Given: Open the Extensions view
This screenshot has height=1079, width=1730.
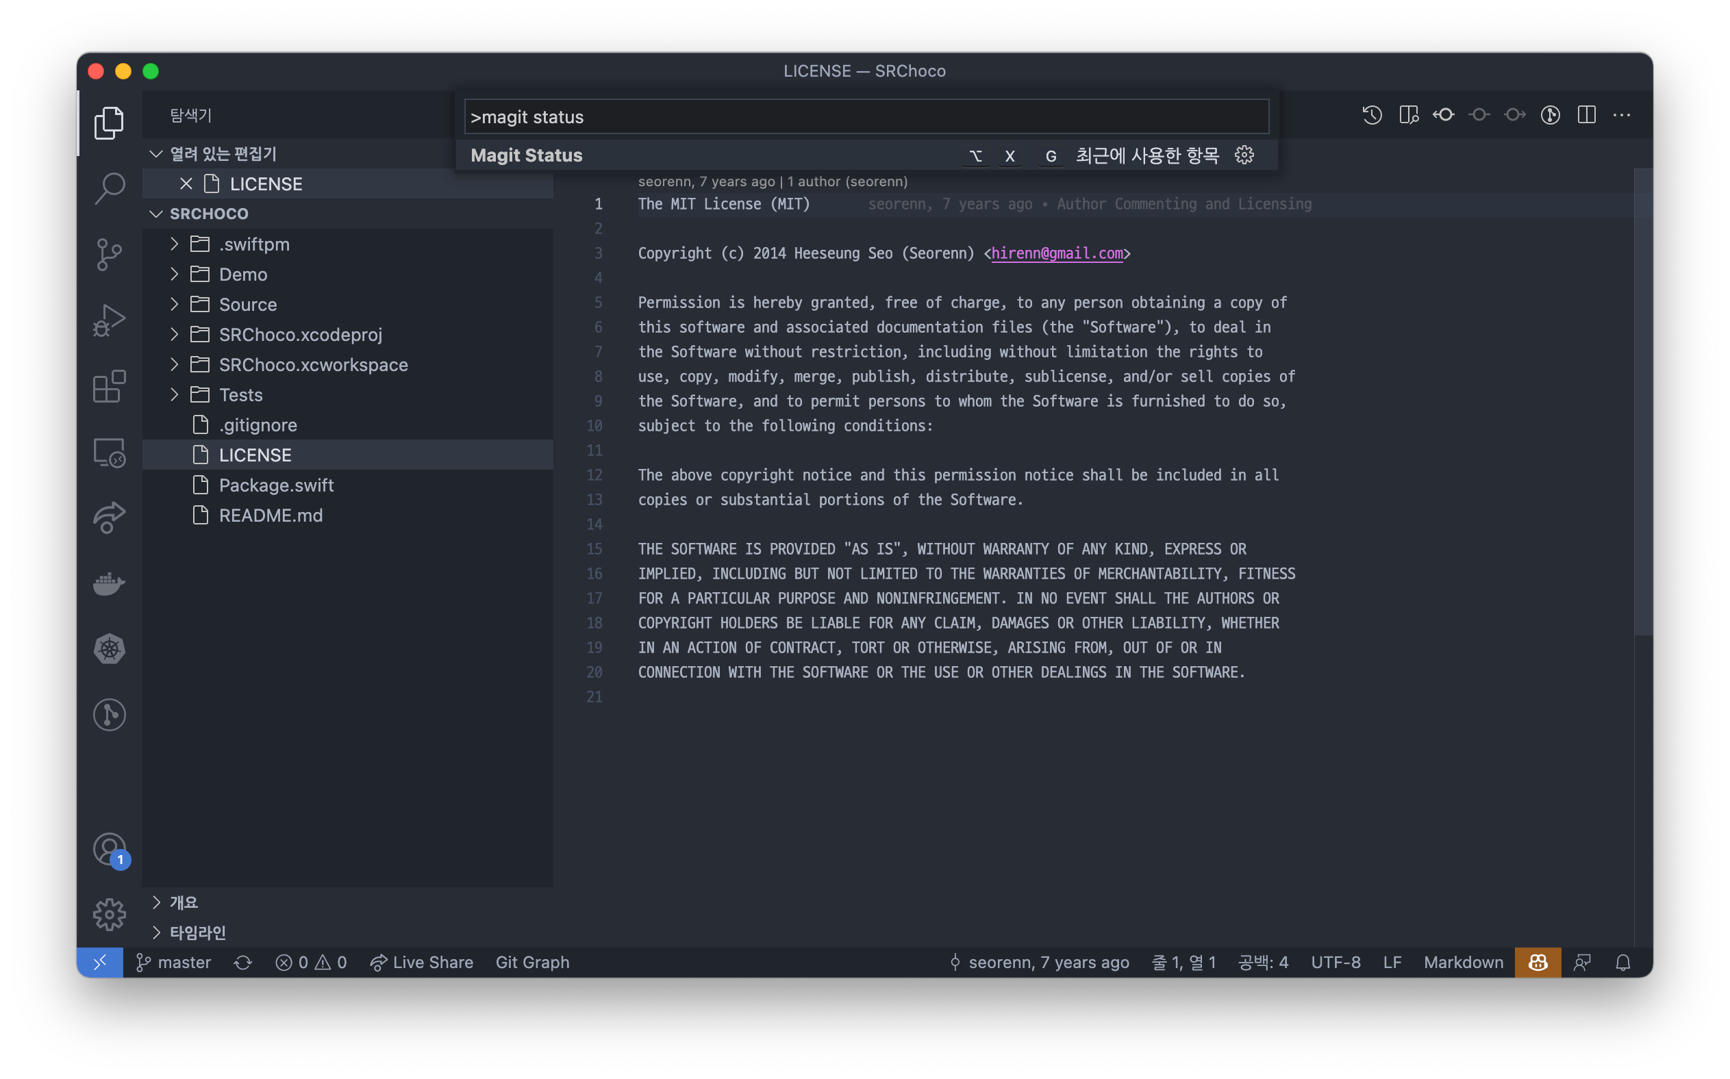Looking at the screenshot, I should click(108, 386).
